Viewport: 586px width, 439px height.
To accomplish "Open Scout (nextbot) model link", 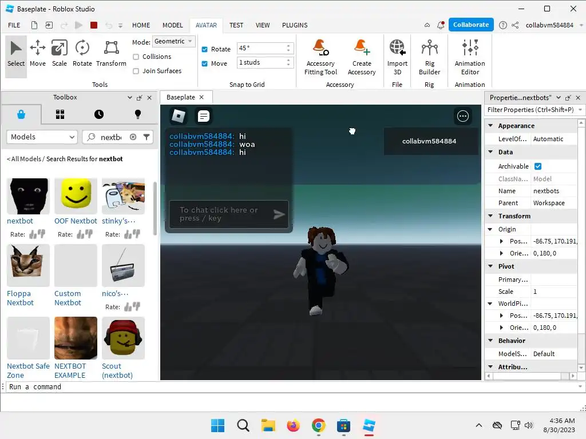I will click(117, 370).
